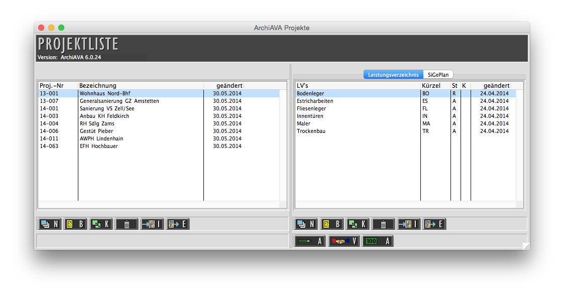The image size is (564, 296).
Task: Delete selected LV with trash icon
Action: 383,224
